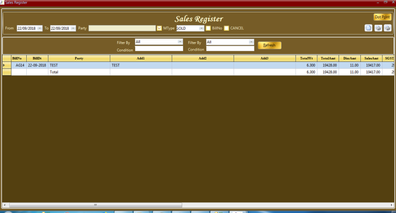Open the From date dropdown
The height and width of the screenshot is (213, 396).
tap(39, 28)
